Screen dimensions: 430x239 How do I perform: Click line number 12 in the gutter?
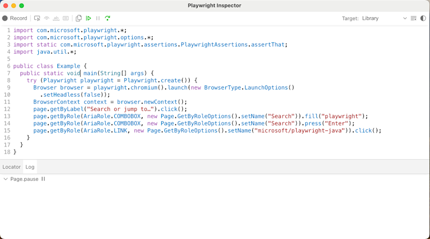pyautogui.click(x=7, y=109)
